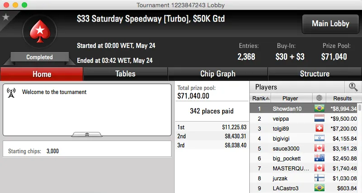Open the Chip Graph tab

pyautogui.click(x=218, y=74)
